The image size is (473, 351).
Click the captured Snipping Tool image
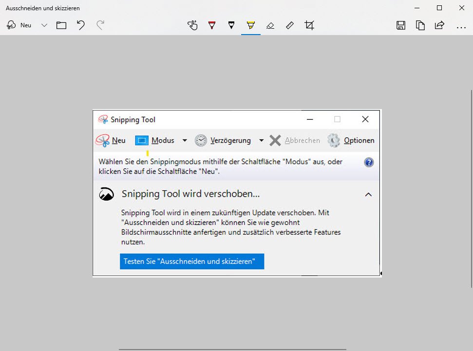(x=237, y=193)
